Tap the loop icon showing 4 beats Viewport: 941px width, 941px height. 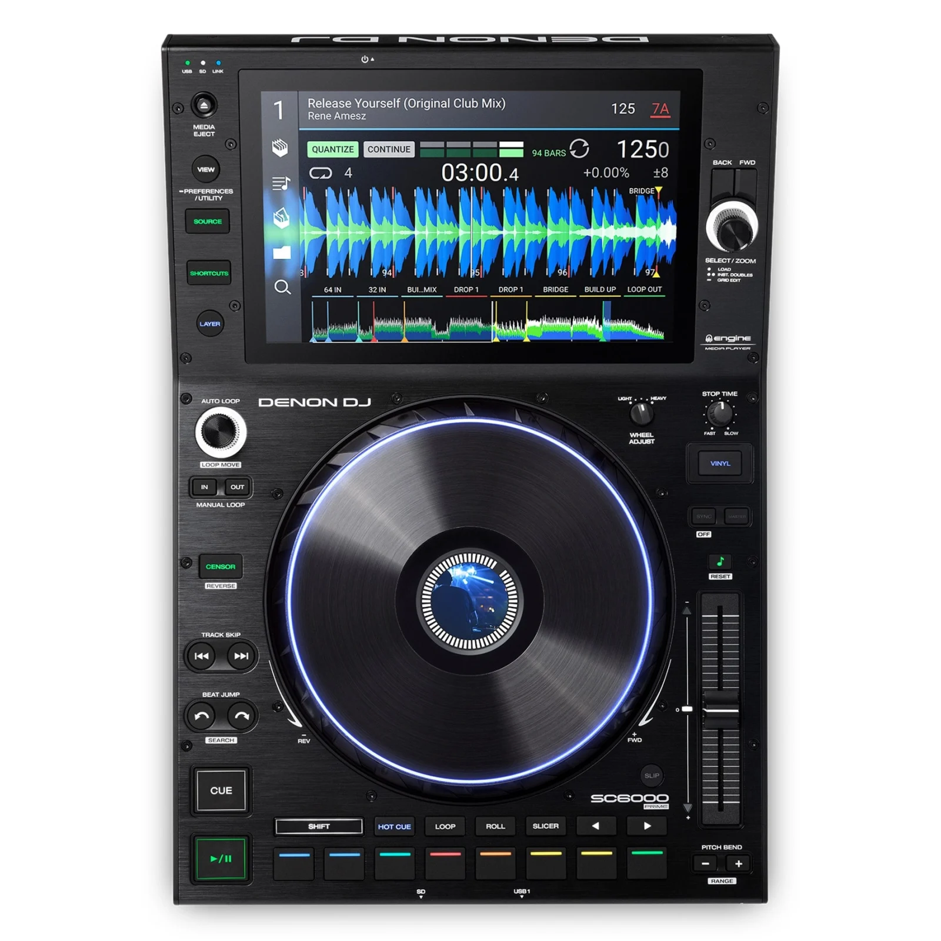tap(319, 172)
